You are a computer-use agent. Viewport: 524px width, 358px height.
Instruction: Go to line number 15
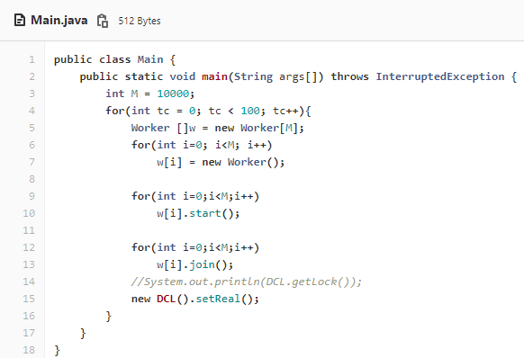click(29, 299)
